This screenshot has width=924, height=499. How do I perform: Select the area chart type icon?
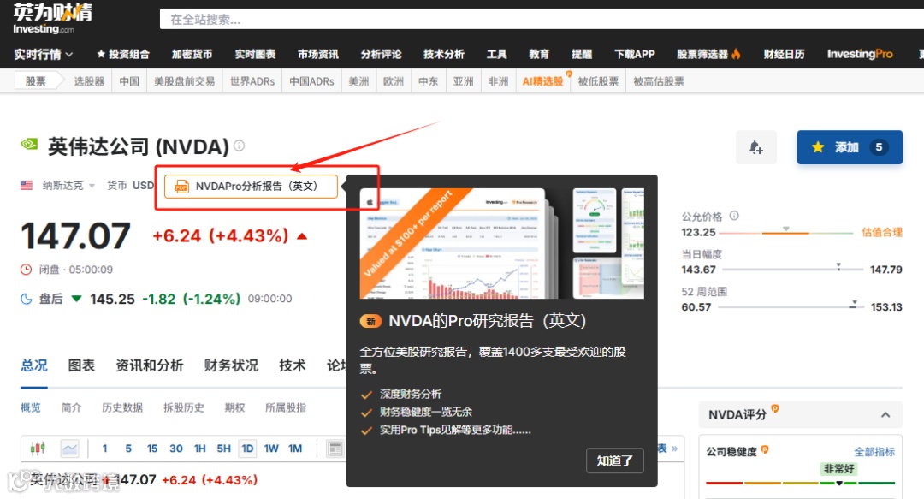point(69,449)
